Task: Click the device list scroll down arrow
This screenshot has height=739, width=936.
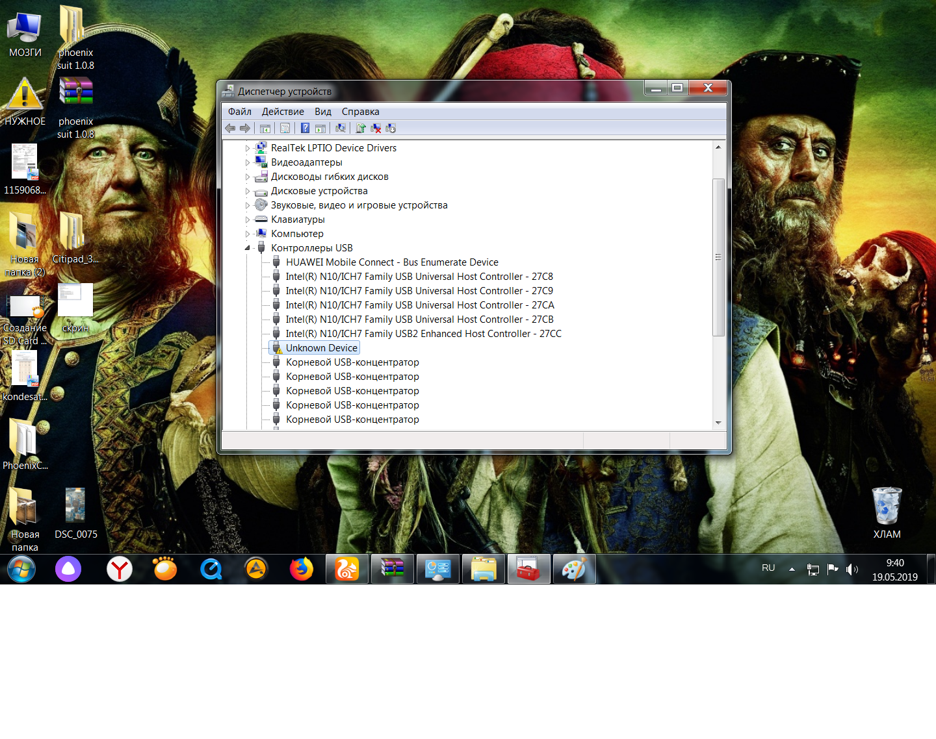Action: click(x=718, y=423)
